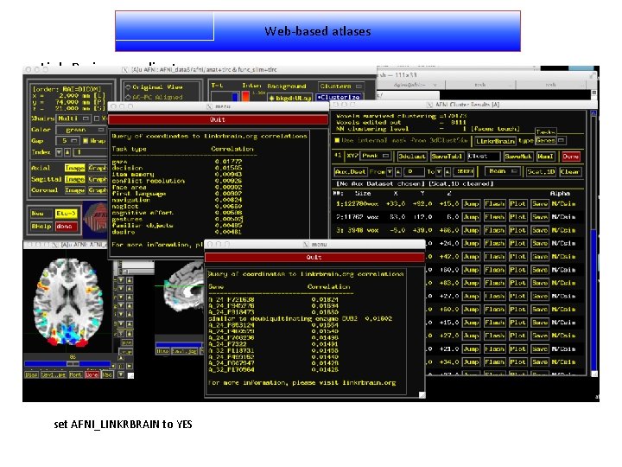Click the WamI button
The height and width of the screenshot is (467, 622).
pyautogui.click(x=545, y=157)
